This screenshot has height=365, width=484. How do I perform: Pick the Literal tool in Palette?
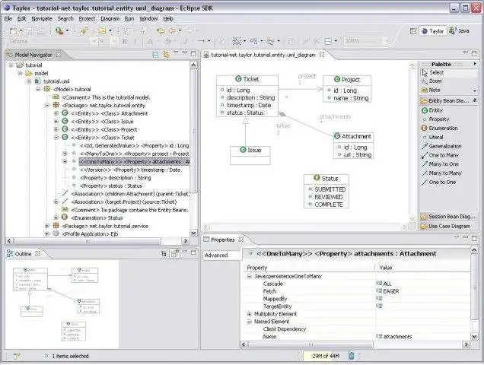pos(435,137)
